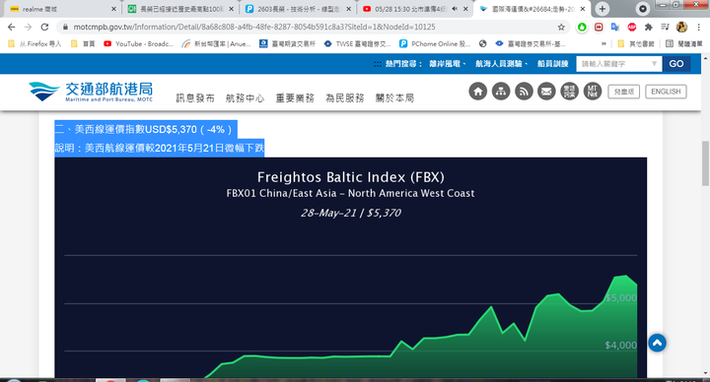
Task: Open the 關於本局 menu
Action: (394, 97)
